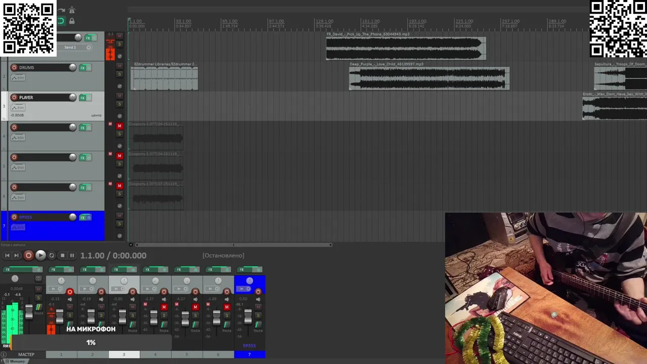Select mixer strip number 3 label
Viewport: 647px width, 364px height.
(124, 354)
